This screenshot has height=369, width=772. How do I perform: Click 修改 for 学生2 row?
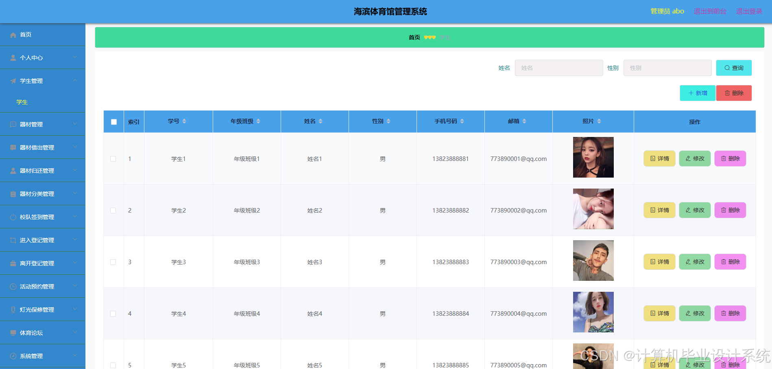pyautogui.click(x=695, y=210)
